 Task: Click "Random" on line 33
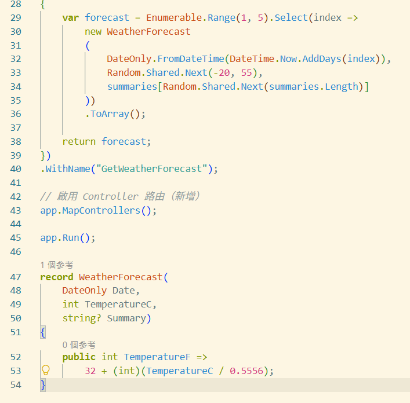tap(124, 73)
